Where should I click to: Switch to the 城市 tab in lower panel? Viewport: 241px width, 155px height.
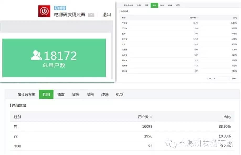pyautogui.click(x=90, y=95)
